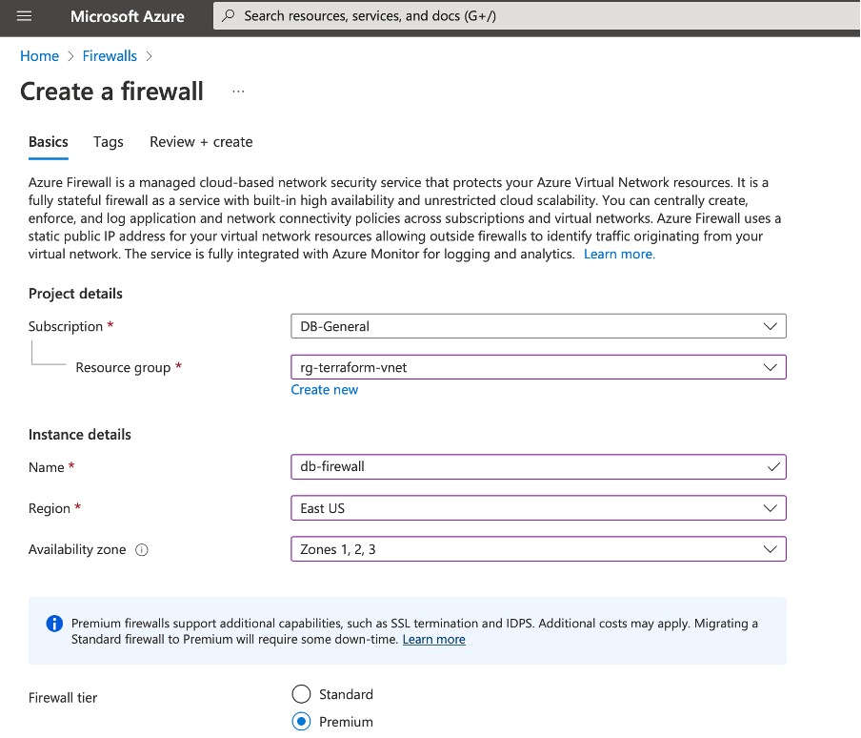Click the Availability zone info icon
Viewport: 861px width, 738px height.
pyautogui.click(x=142, y=549)
